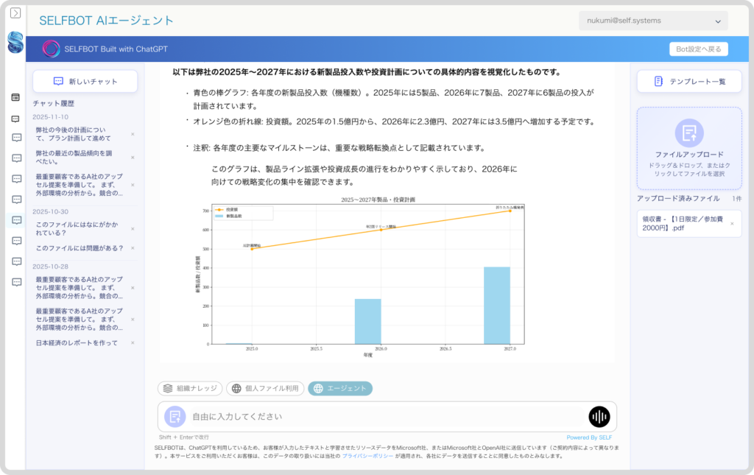The width and height of the screenshot is (754, 475).
Task: Click the file attach icon in input box
Action: [x=175, y=417]
